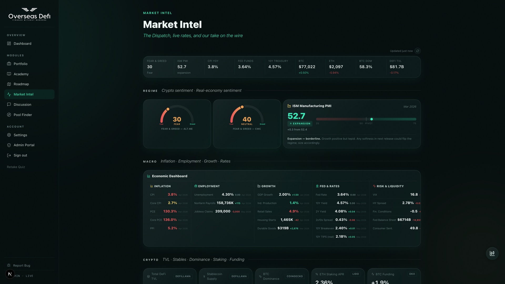Click the Pool Finder compass icon
The height and width of the screenshot is (284, 505).
coord(9,115)
